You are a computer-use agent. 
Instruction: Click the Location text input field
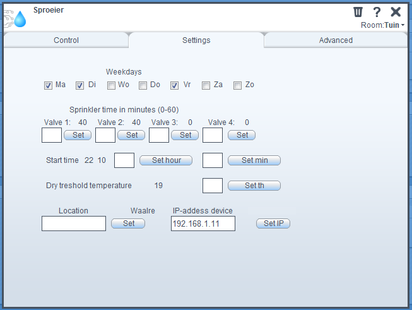tap(74, 224)
